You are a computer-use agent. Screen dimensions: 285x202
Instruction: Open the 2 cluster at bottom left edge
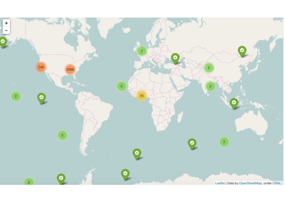pyautogui.click(x=29, y=182)
